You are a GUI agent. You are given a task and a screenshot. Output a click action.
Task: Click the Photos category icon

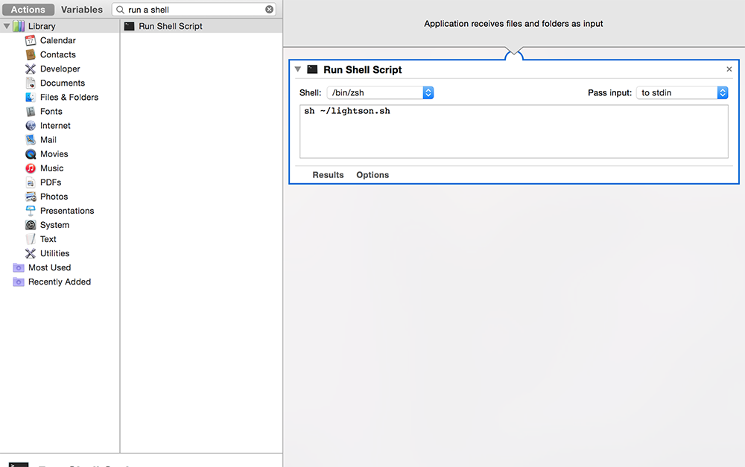(31, 197)
